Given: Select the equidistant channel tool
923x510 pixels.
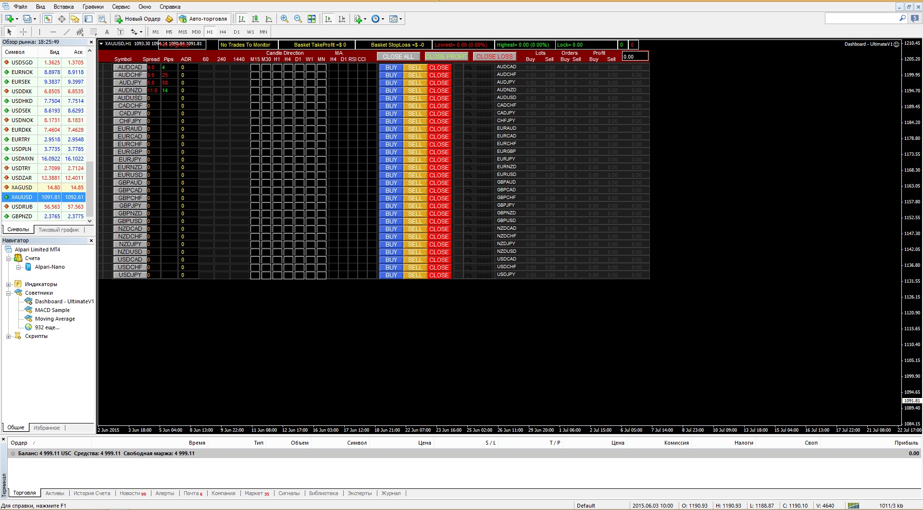Looking at the screenshot, I should coord(80,32).
